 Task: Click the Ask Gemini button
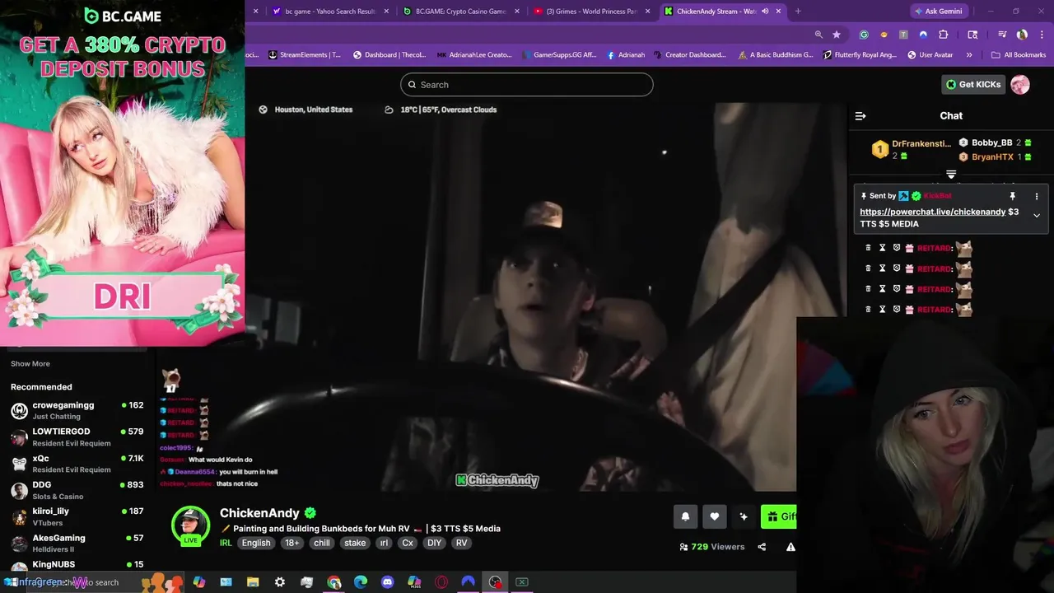940,12
